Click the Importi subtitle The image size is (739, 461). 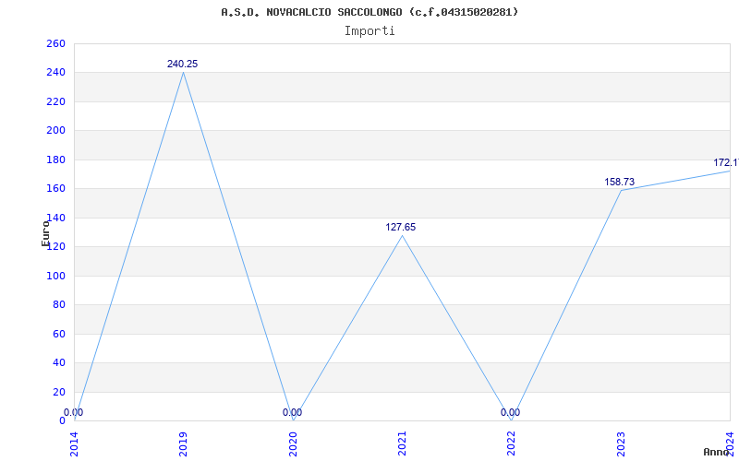(x=369, y=31)
